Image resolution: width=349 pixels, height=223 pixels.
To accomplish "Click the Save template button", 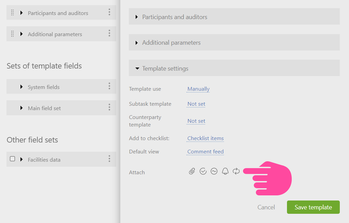I will point(313,207).
